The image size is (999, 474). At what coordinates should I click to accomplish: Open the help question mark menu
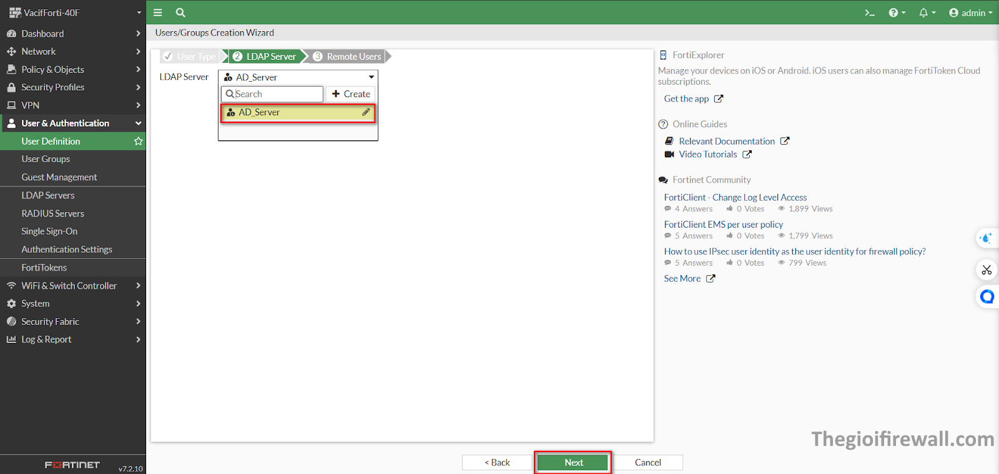896,12
